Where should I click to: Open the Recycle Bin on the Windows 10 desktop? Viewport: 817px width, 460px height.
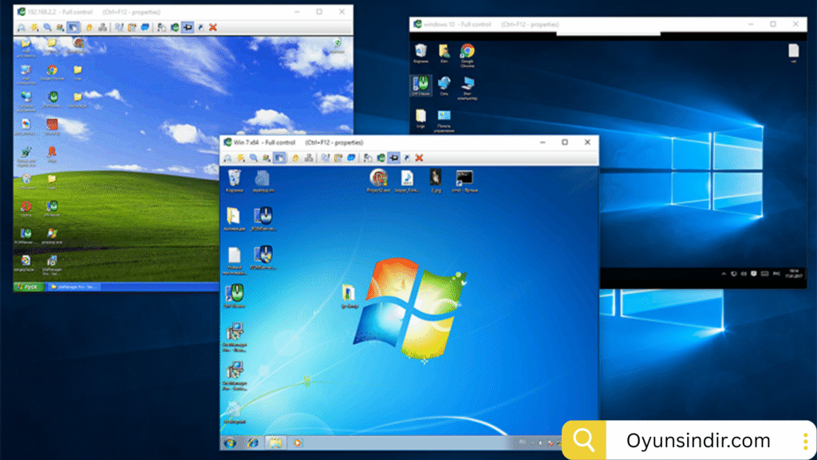point(420,53)
